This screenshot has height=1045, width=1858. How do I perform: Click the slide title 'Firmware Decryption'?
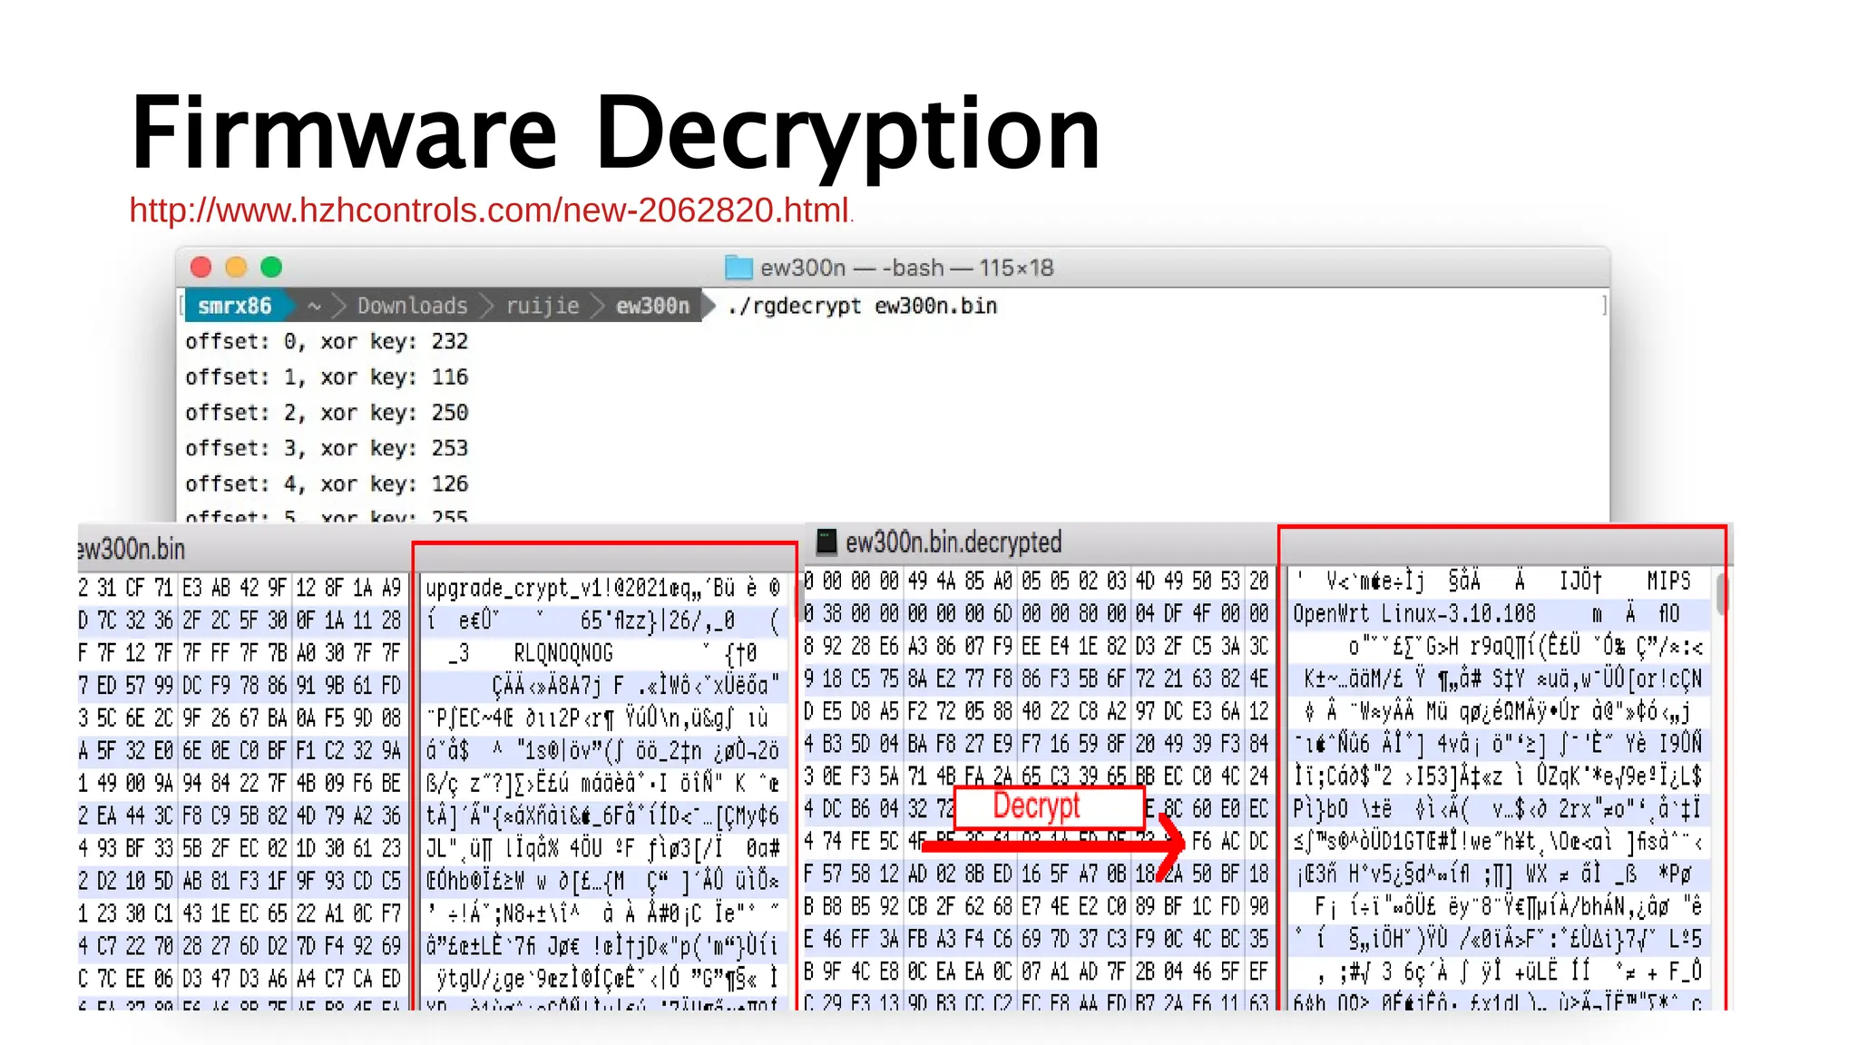pyautogui.click(x=615, y=133)
